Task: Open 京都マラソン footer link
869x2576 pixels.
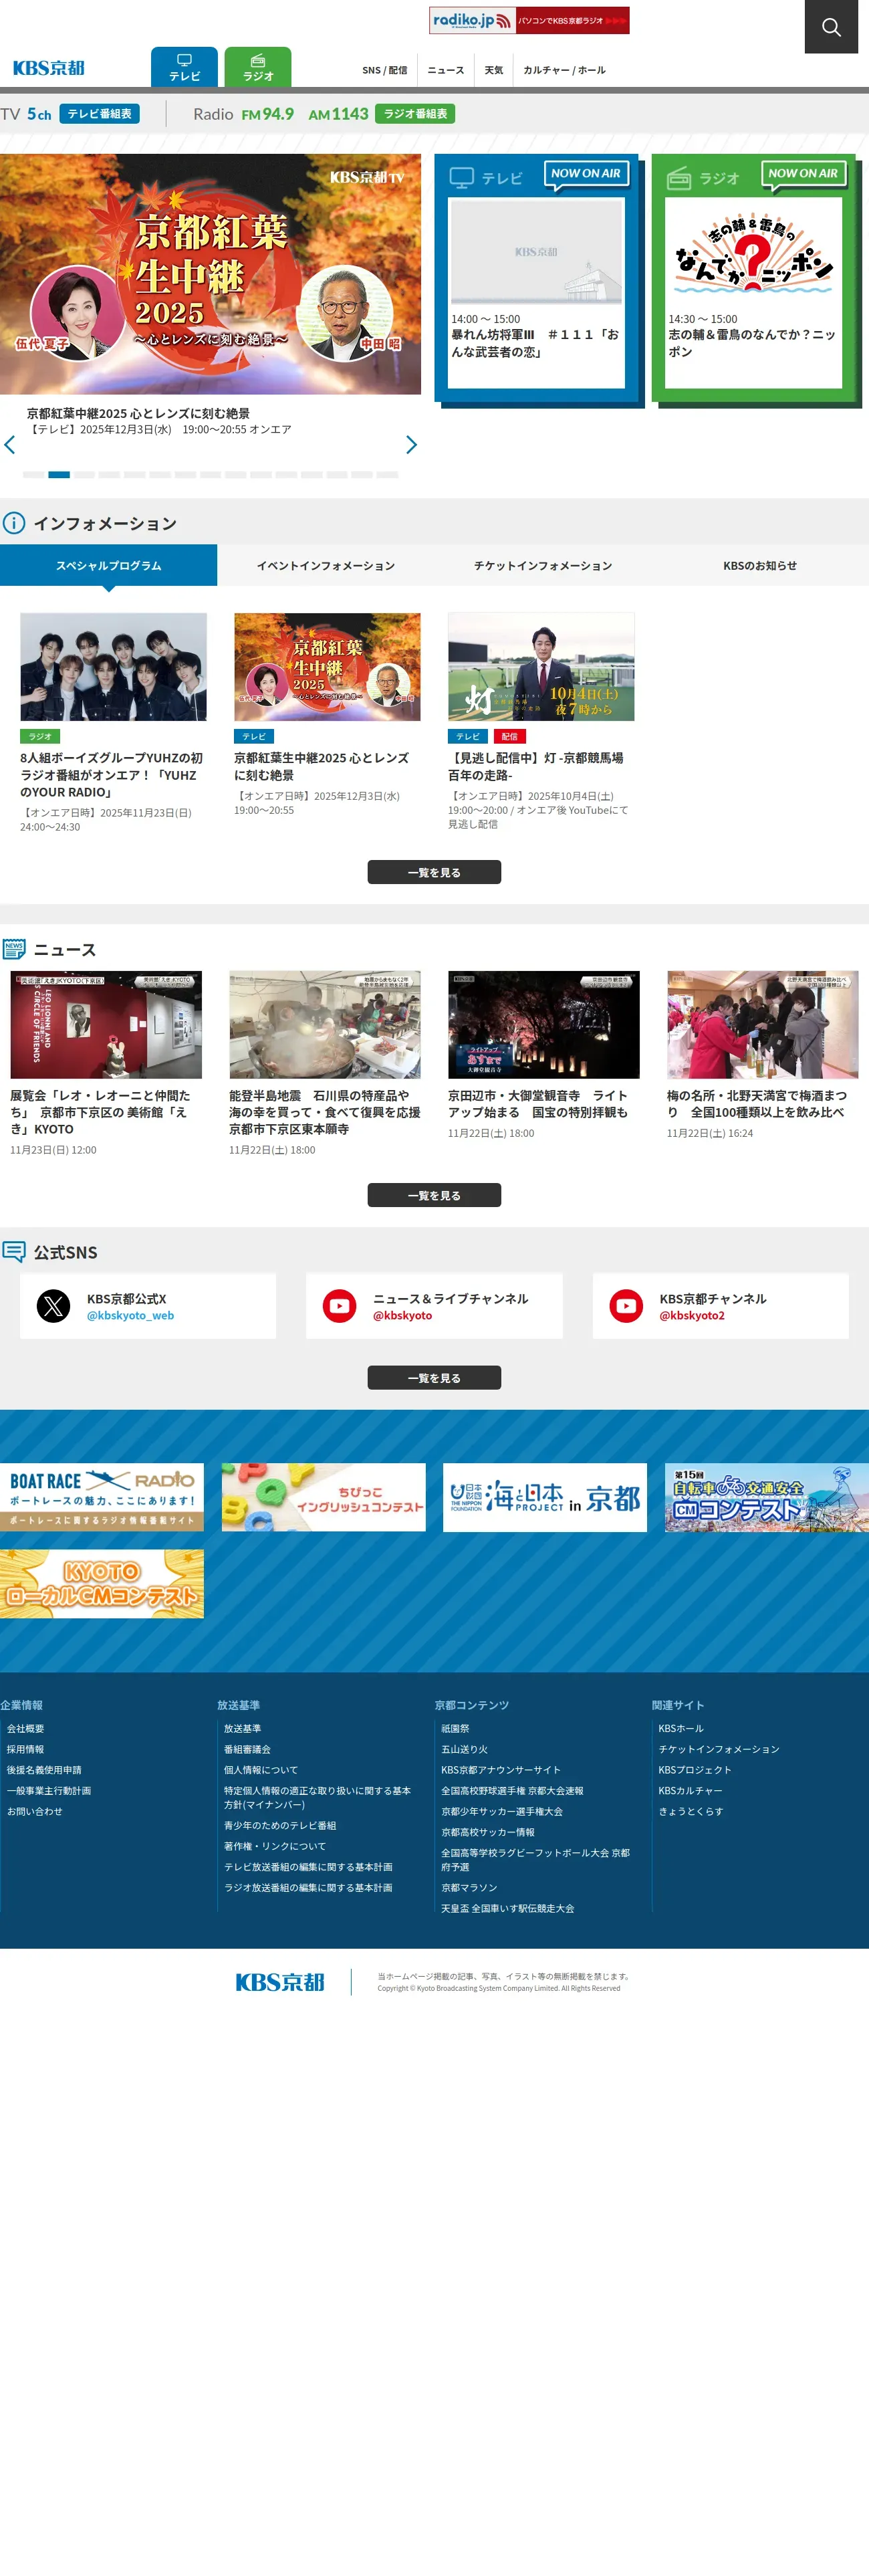Action: click(469, 1888)
